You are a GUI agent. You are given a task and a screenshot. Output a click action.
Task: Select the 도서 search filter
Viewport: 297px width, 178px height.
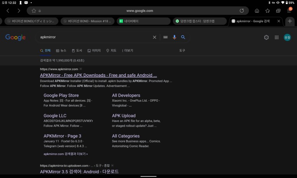(x=77, y=51)
